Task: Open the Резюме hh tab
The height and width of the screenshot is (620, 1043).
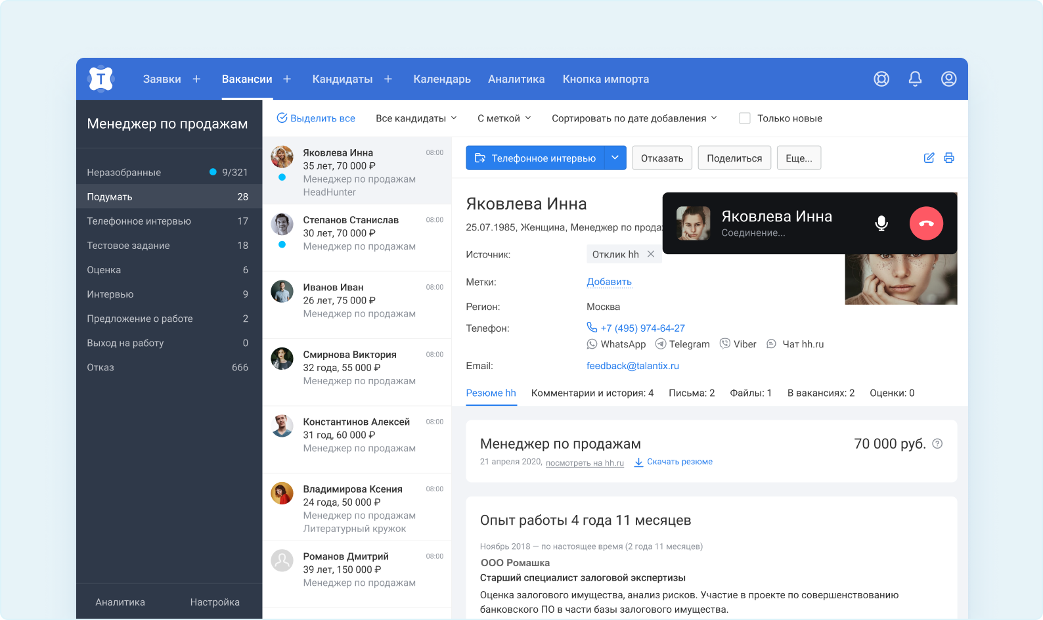Action: pyautogui.click(x=491, y=393)
